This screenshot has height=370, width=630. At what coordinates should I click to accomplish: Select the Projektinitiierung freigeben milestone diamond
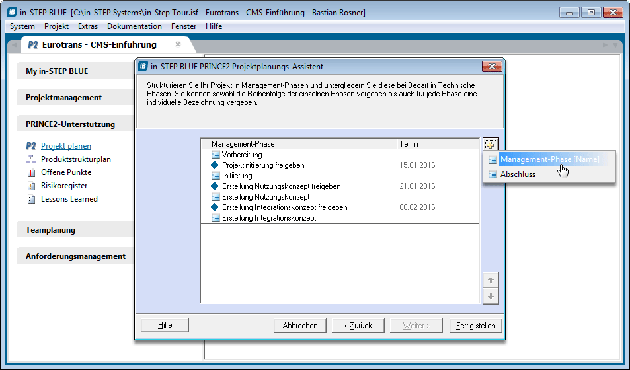[214, 165]
